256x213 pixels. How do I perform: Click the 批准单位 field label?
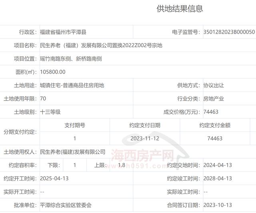tap(25, 205)
